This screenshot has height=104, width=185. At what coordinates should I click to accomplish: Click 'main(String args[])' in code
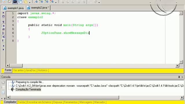(81, 25)
